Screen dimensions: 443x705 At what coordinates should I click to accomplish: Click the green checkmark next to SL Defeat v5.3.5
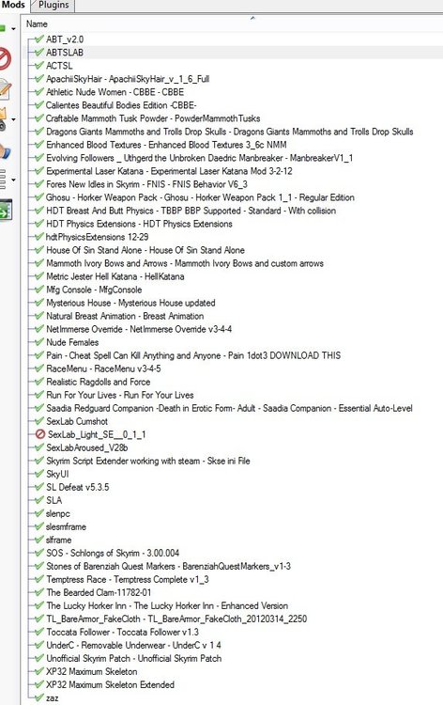(39, 487)
